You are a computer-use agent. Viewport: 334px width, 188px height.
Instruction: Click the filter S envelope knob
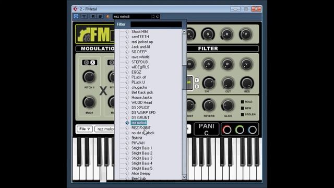tap(209, 64)
